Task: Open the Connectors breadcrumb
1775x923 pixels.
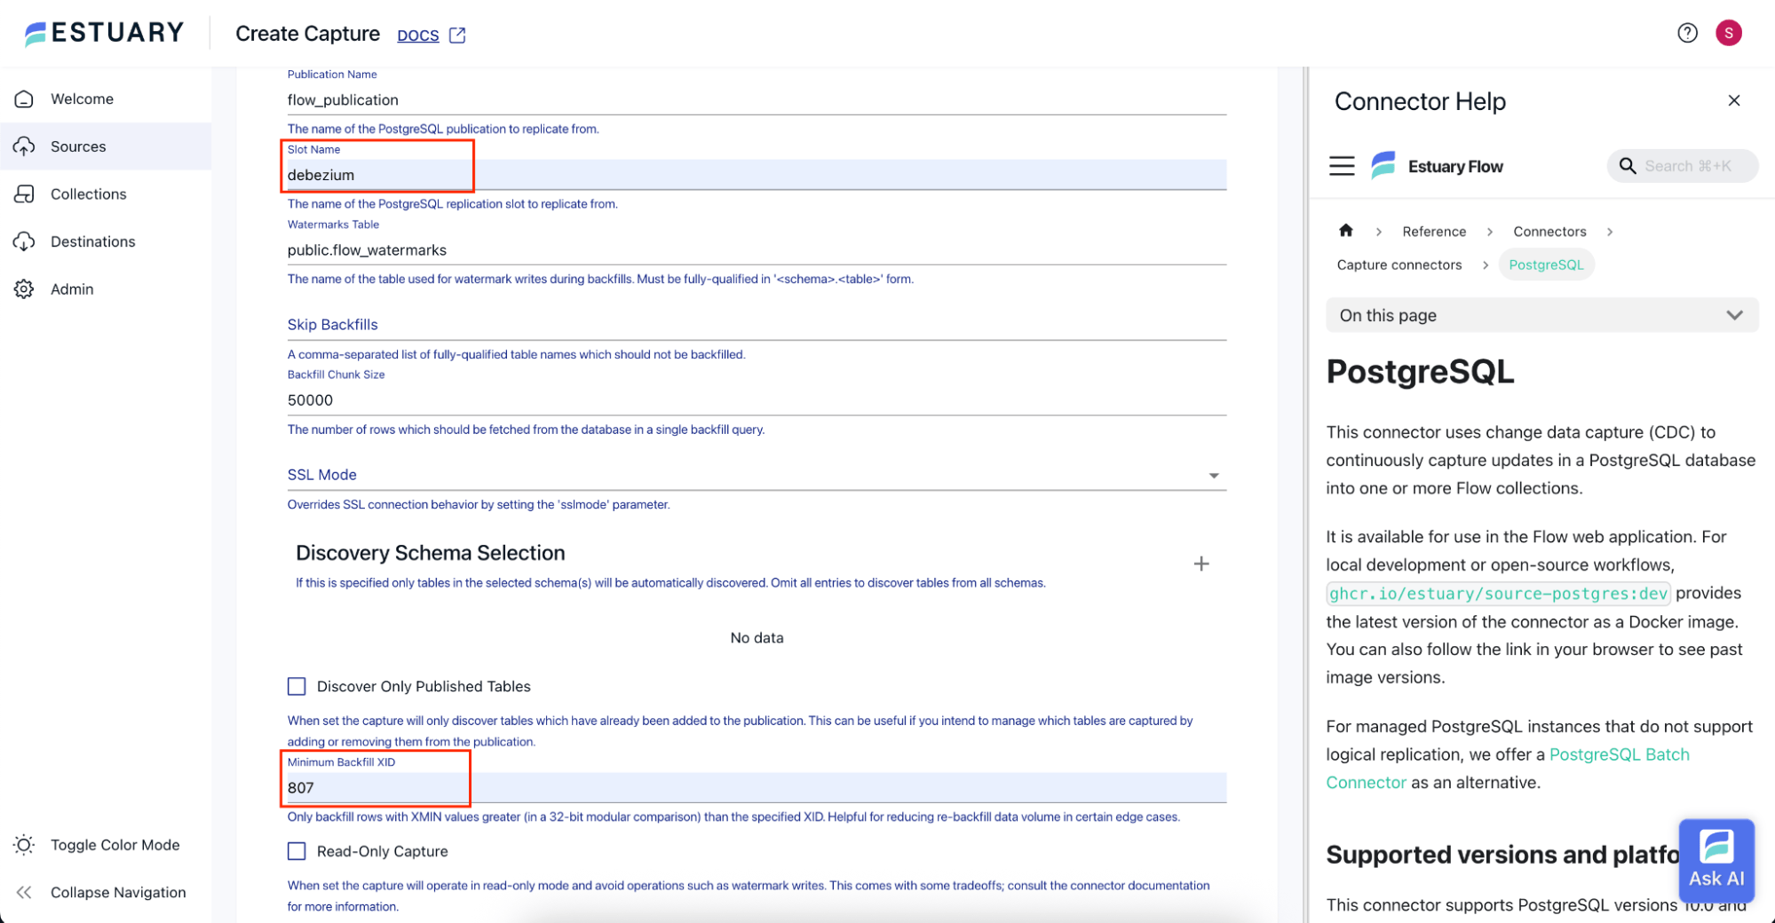Action: 1549,232
